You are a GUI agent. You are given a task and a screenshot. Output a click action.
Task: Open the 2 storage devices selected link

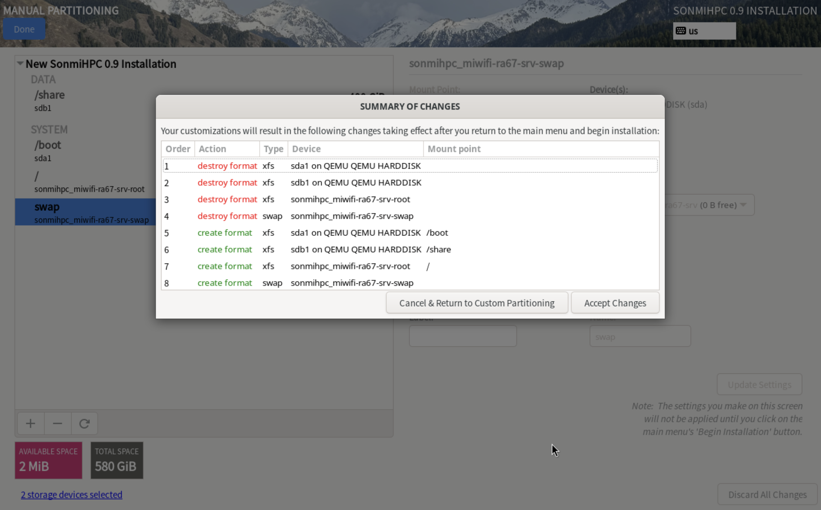[71, 495]
